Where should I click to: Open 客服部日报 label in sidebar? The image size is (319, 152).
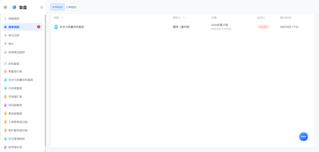15,71
